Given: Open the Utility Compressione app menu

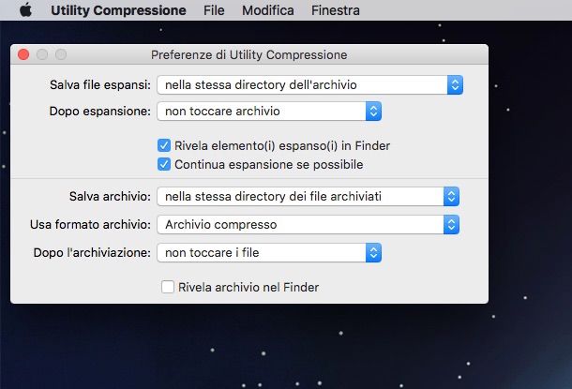Looking at the screenshot, I should (x=118, y=10).
